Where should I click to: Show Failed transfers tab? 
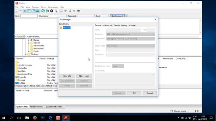[36, 107]
